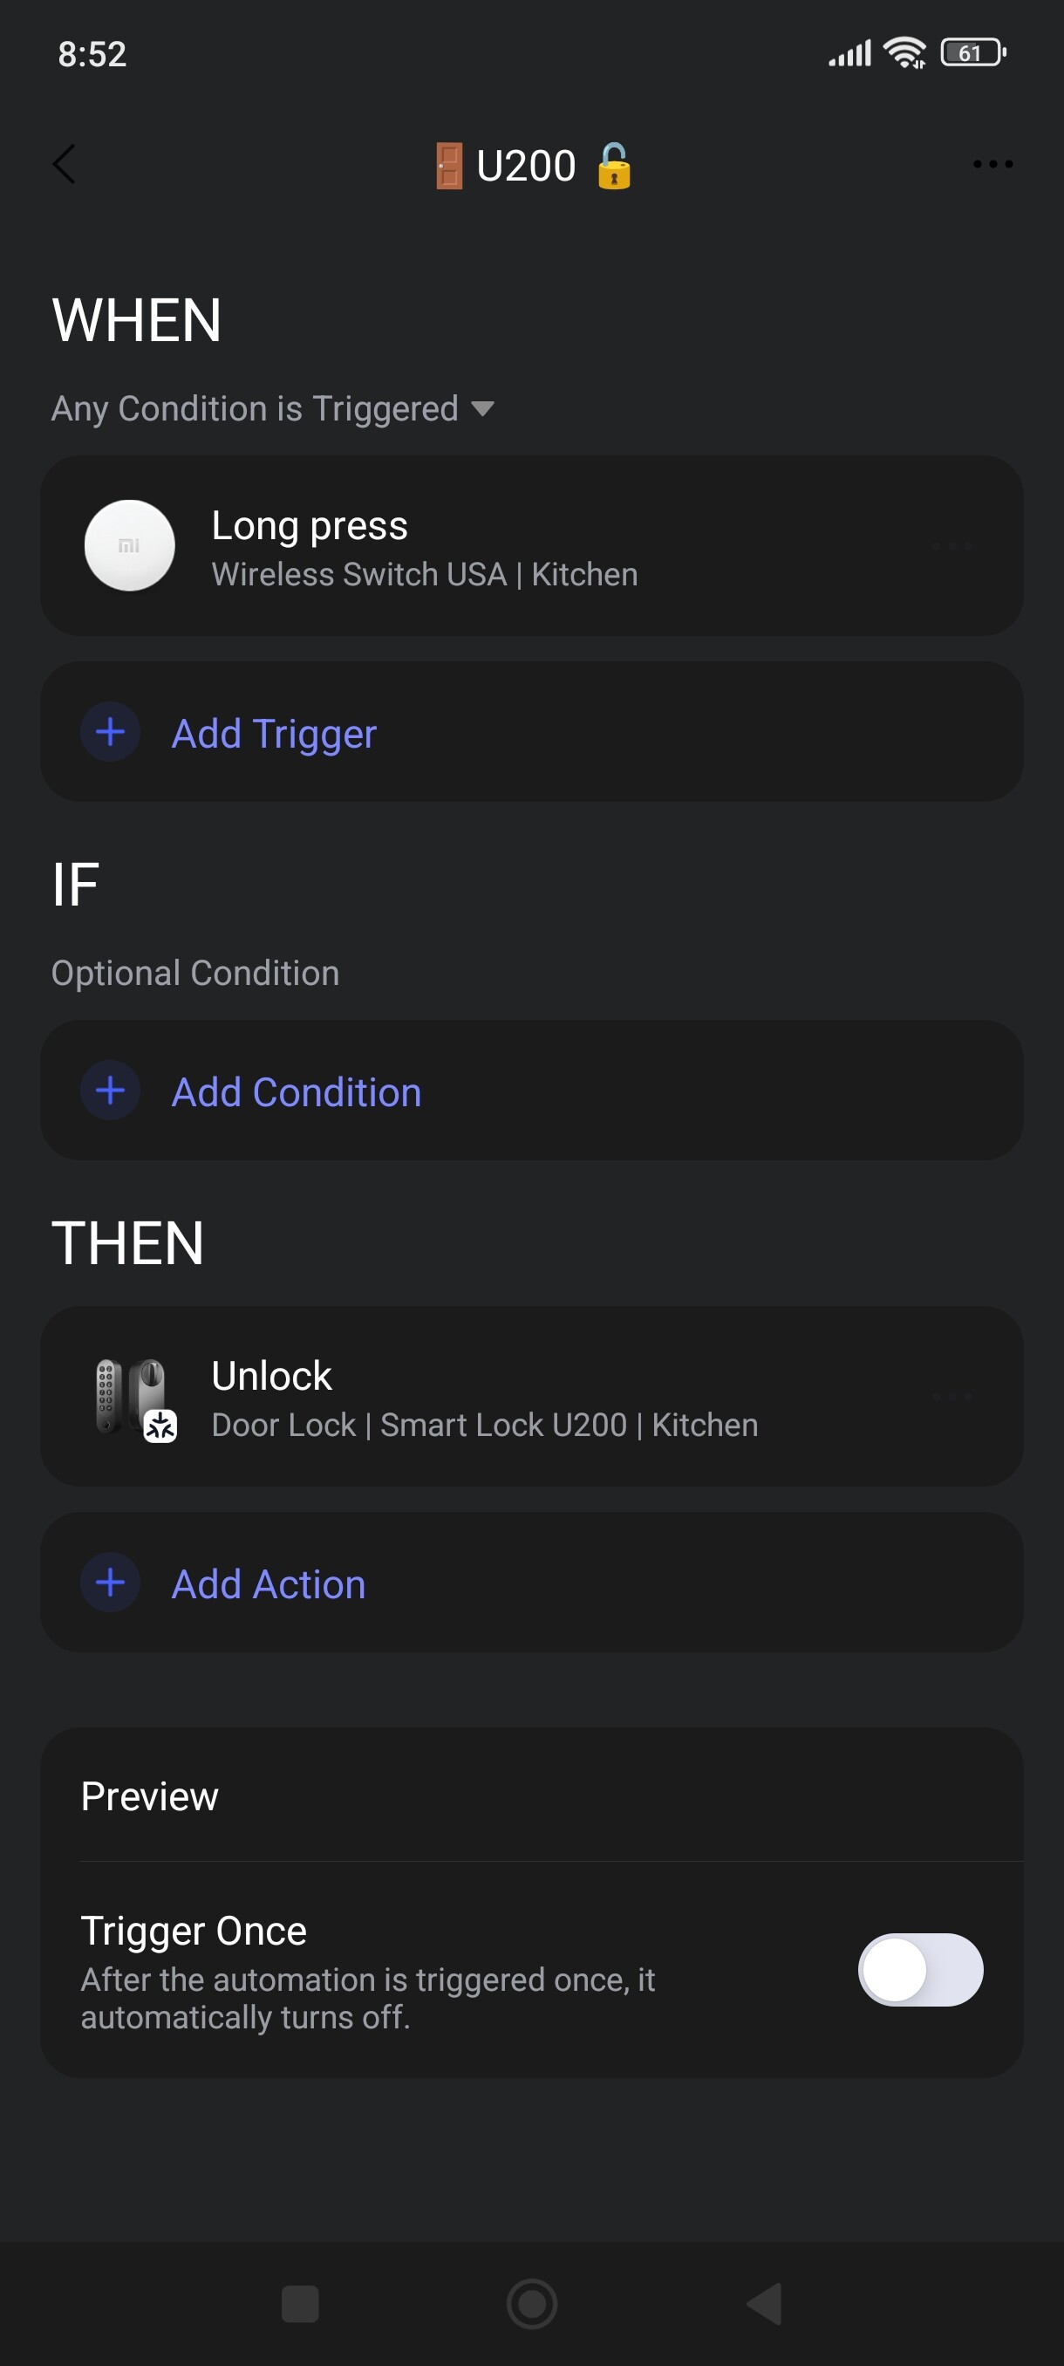Open the three-dot more options menu
The image size is (1064, 2366).
point(992,166)
